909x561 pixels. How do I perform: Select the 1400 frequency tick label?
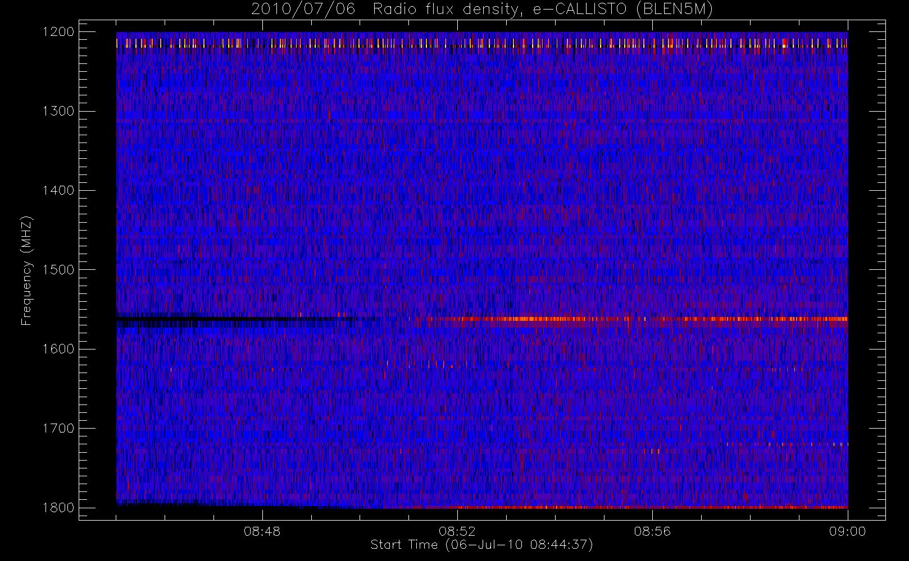58,191
